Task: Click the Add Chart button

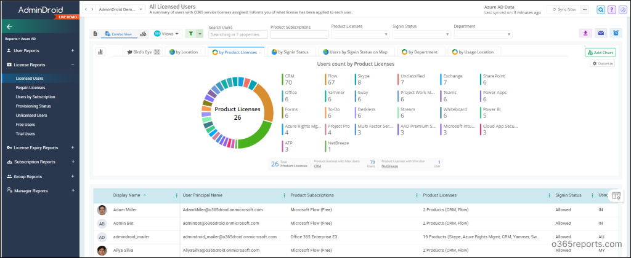Action: [x=600, y=53]
